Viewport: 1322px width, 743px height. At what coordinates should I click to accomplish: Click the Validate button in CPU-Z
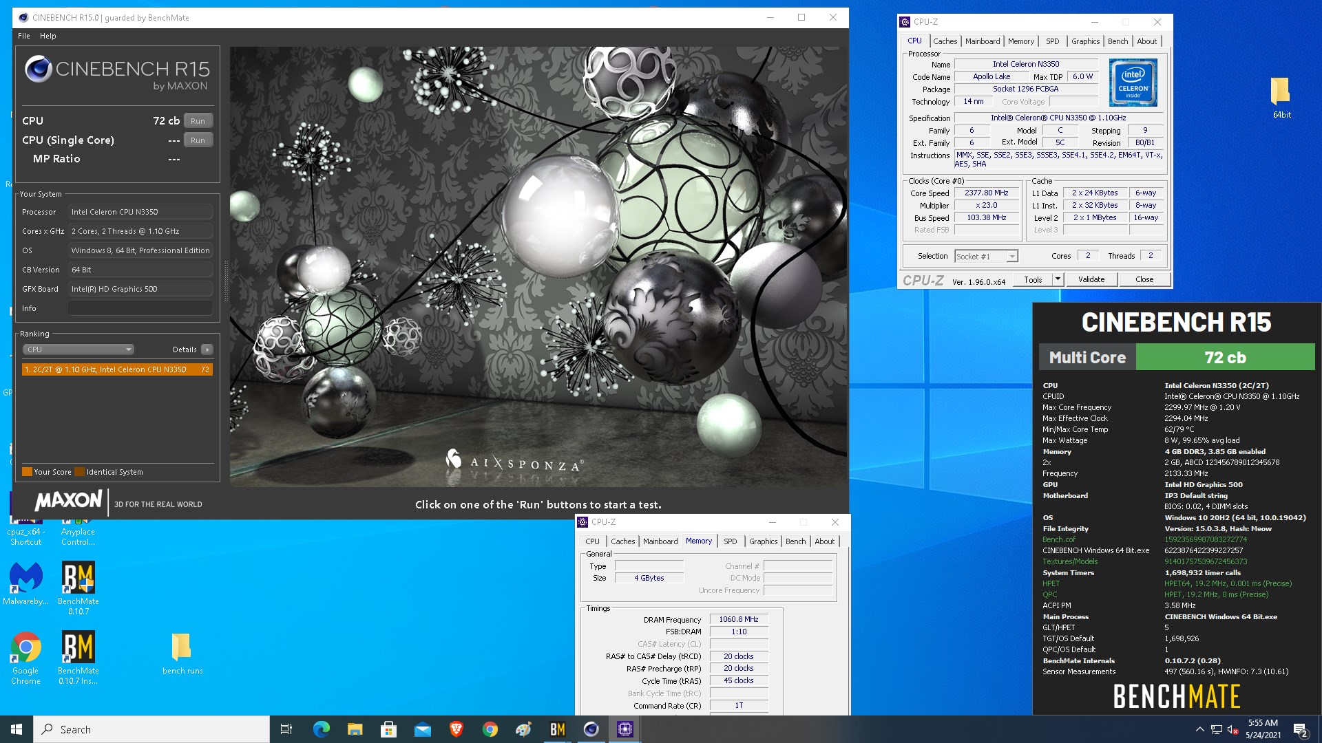(x=1091, y=279)
